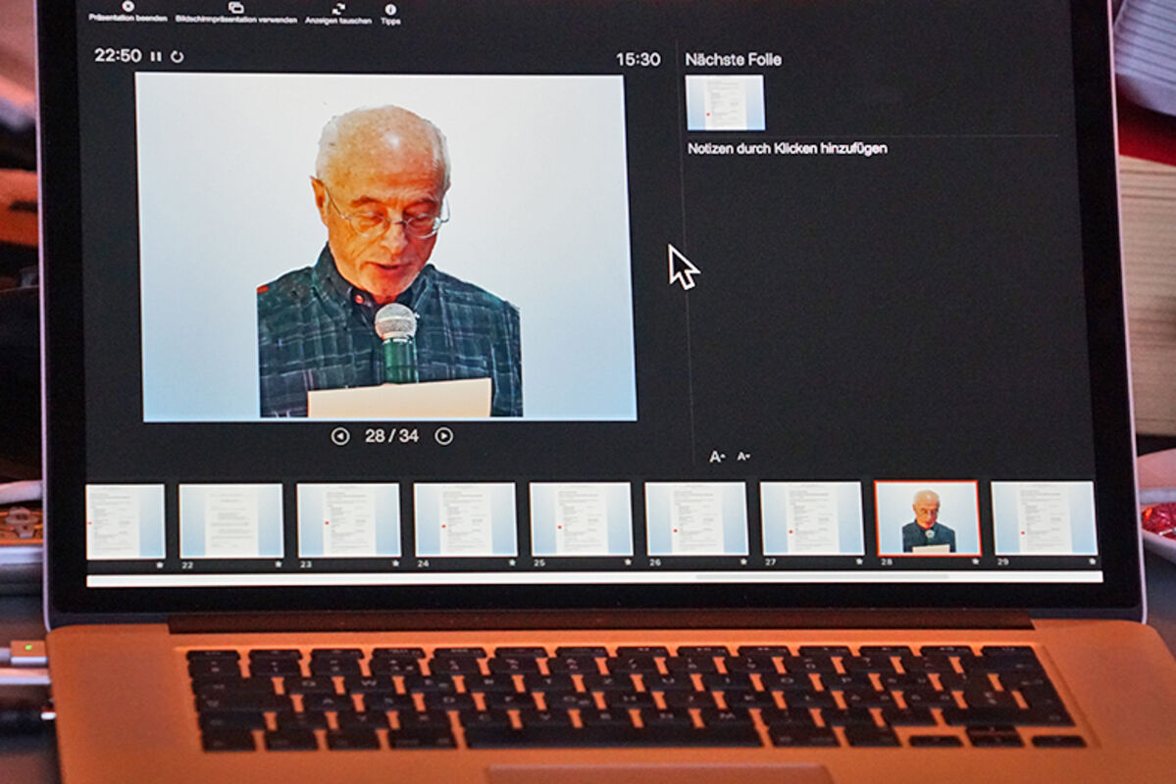
Task: Click the filmstrip horizontal scrollbar
Action: pos(824,577)
